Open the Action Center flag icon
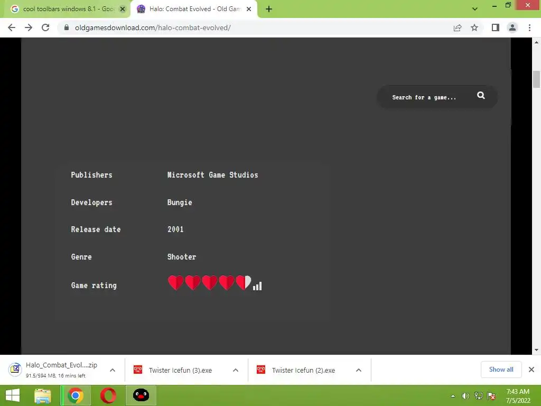541x406 pixels. [491, 396]
